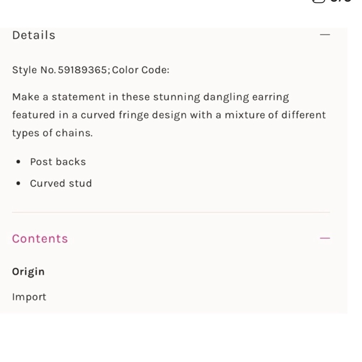Click the Color Code label
This screenshot has height=362, width=362.
click(140, 70)
